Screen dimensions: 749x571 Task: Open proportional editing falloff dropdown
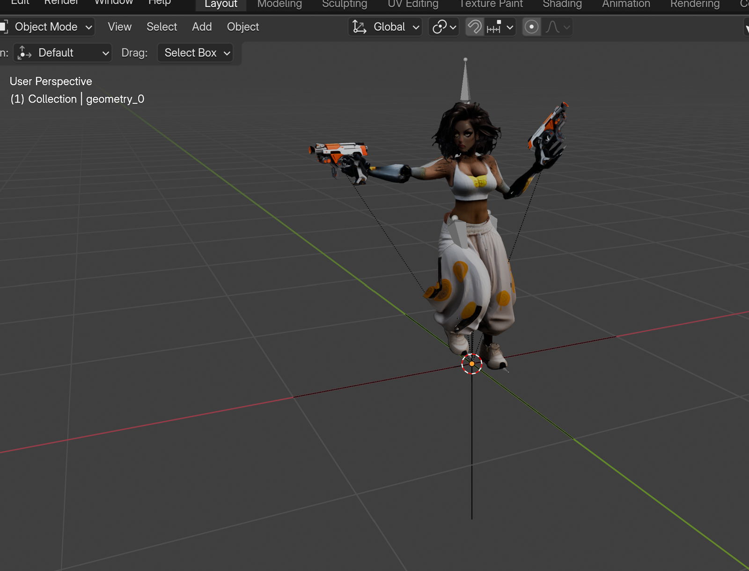pyautogui.click(x=558, y=27)
